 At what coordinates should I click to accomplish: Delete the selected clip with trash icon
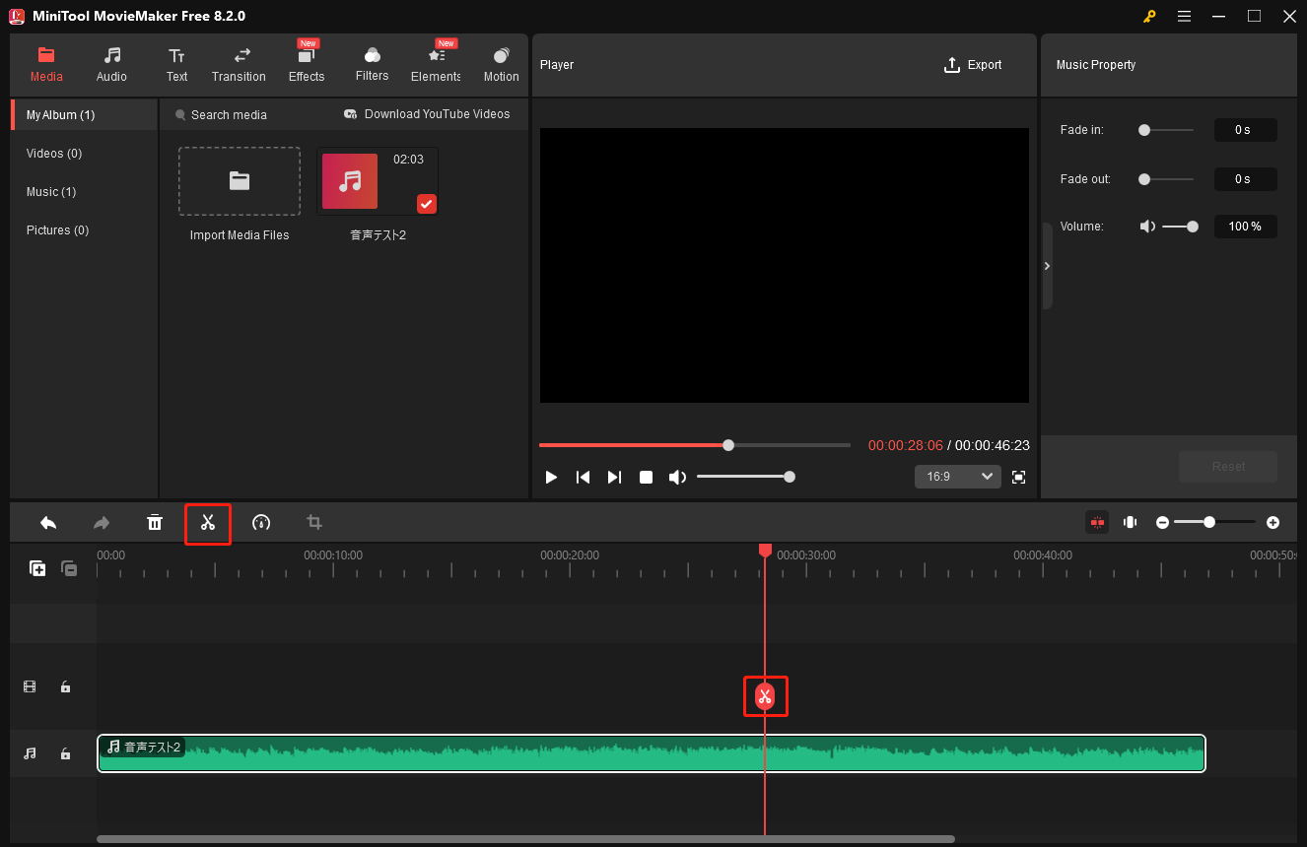click(x=155, y=522)
